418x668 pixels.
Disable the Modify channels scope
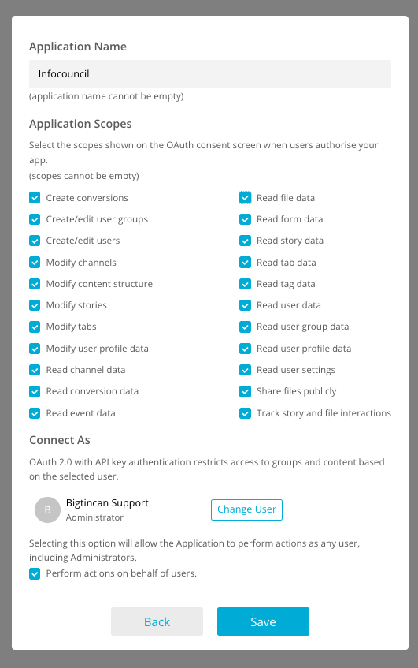pyautogui.click(x=35, y=263)
